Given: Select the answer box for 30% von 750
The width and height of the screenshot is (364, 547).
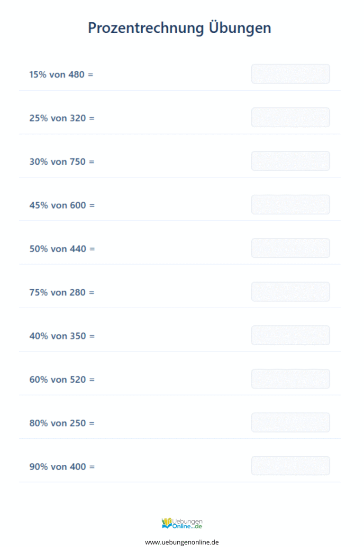Looking at the screenshot, I should (291, 161).
